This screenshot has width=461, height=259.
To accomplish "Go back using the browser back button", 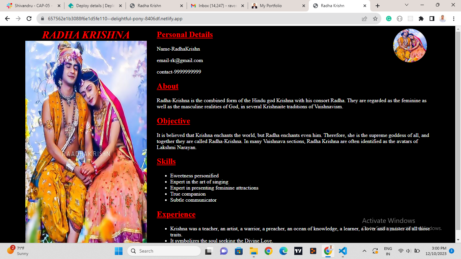I will pos(7,19).
